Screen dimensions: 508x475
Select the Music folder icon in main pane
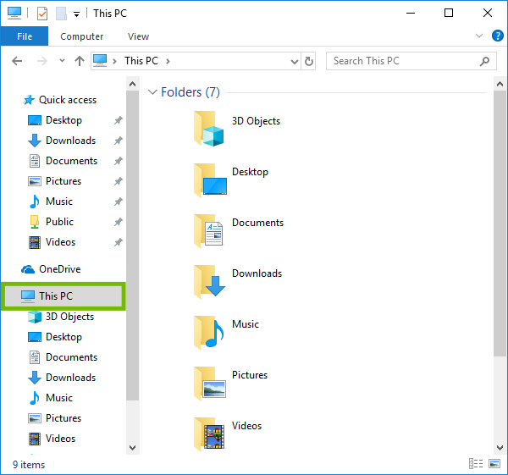pyautogui.click(x=209, y=332)
